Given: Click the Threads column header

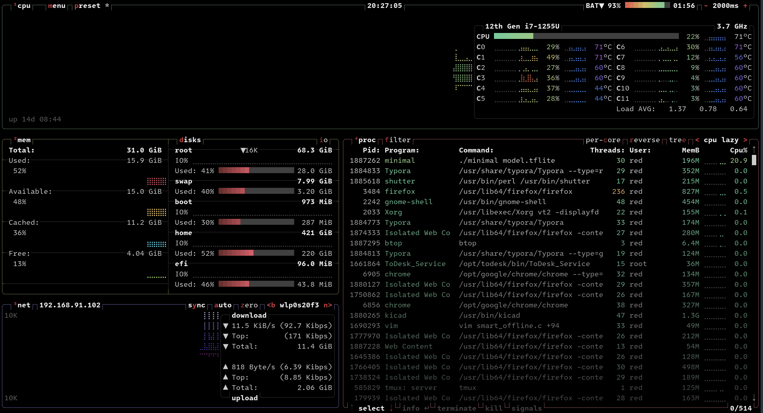Looking at the screenshot, I should (607, 150).
